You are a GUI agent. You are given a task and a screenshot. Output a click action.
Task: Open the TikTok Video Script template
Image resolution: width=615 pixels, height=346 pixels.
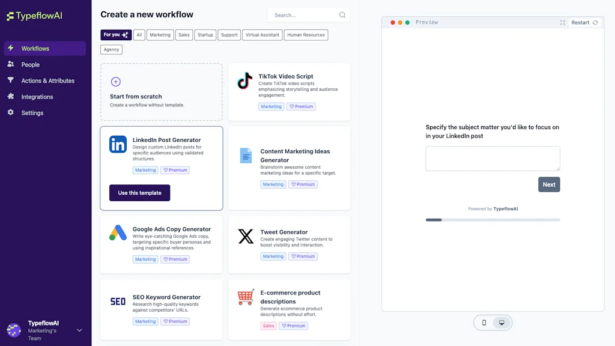point(289,92)
